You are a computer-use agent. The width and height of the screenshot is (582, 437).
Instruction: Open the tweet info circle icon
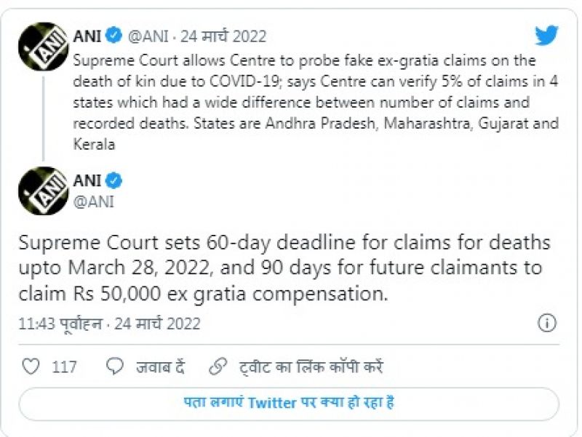coord(547,324)
